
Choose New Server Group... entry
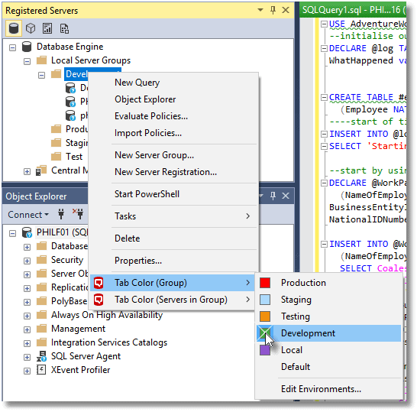point(173,155)
